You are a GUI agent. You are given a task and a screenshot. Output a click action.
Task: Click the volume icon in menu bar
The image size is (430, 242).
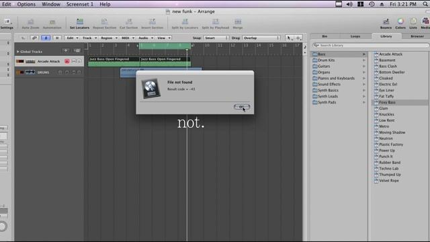349,4
